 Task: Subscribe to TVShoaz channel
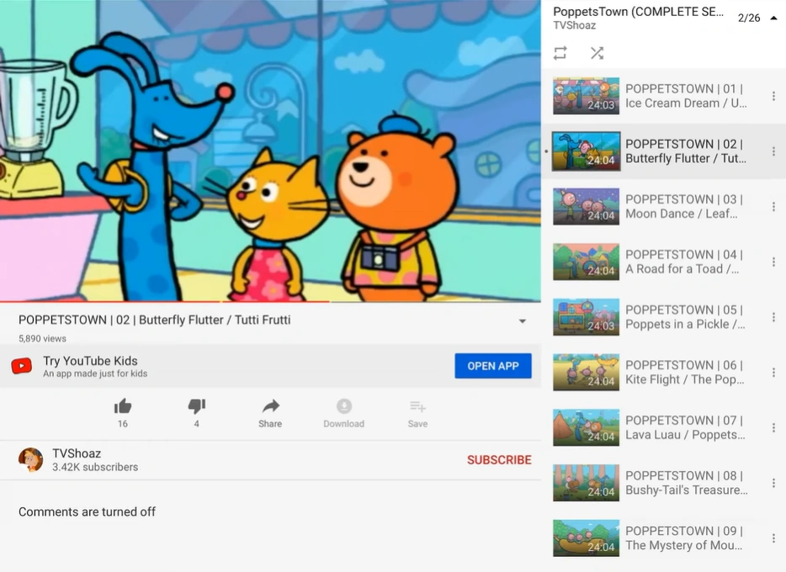click(499, 460)
